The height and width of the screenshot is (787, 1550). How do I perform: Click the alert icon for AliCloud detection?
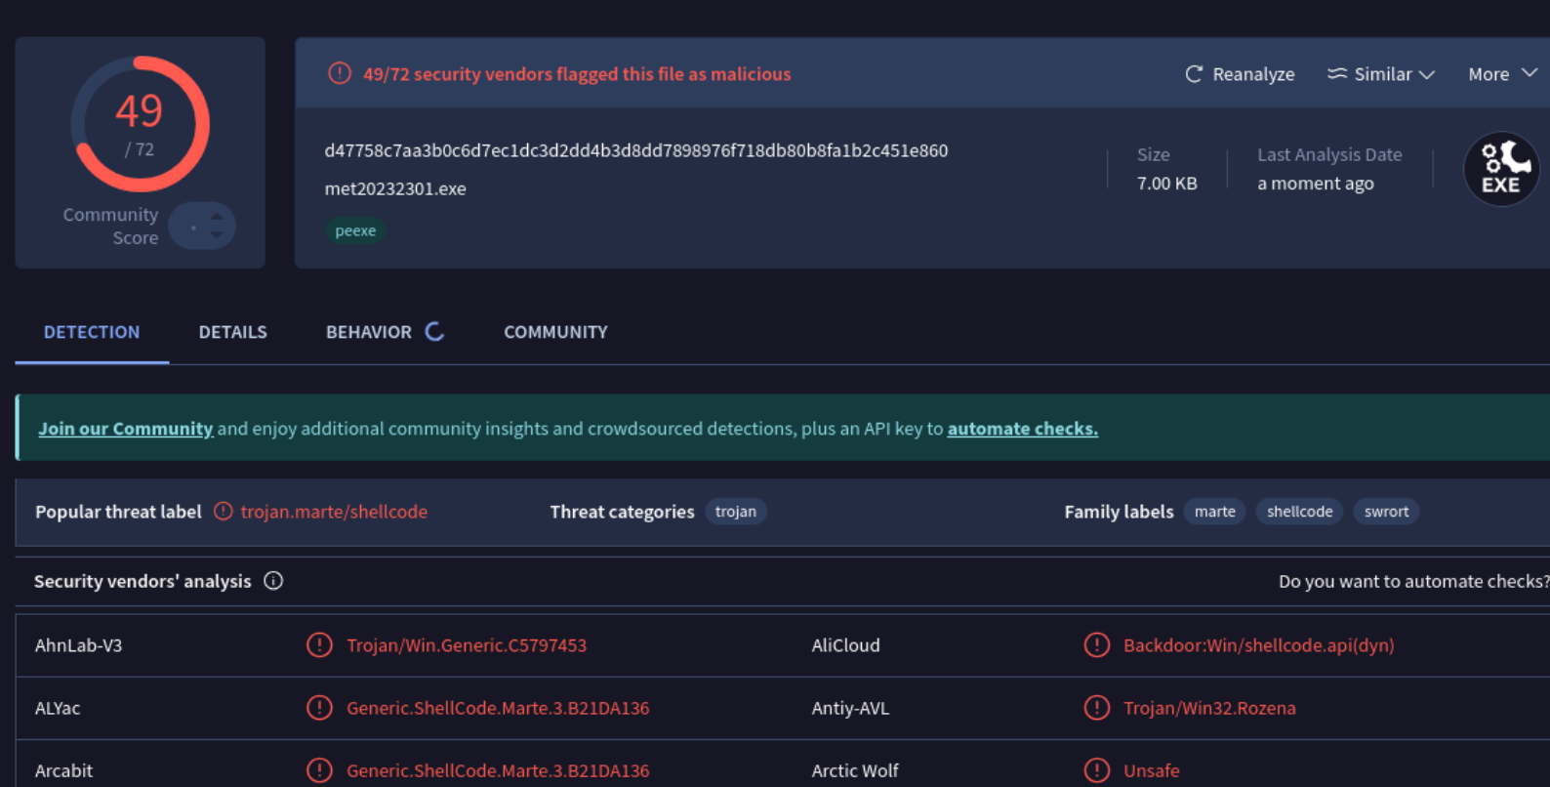[x=1096, y=645]
